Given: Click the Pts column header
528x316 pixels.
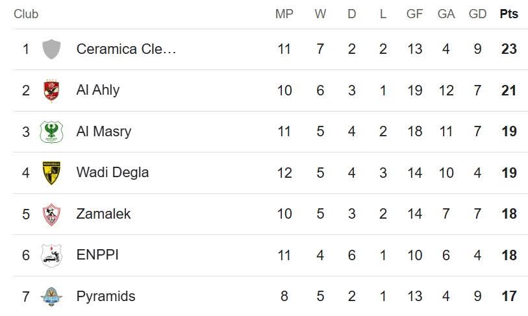Looking at the screenshot, I should coord(509,14).
